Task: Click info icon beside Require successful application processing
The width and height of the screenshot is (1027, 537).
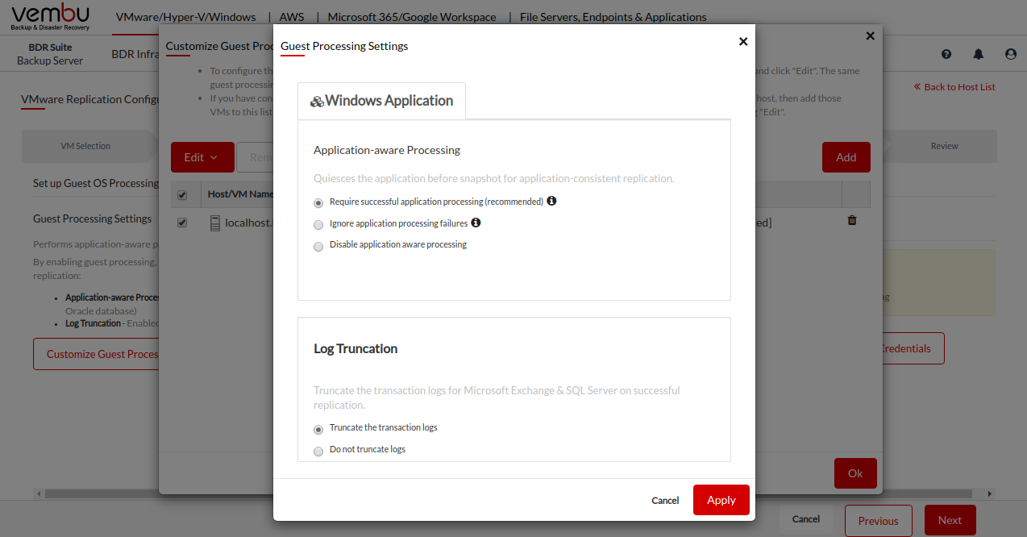Action: click(x=551, y=201)
